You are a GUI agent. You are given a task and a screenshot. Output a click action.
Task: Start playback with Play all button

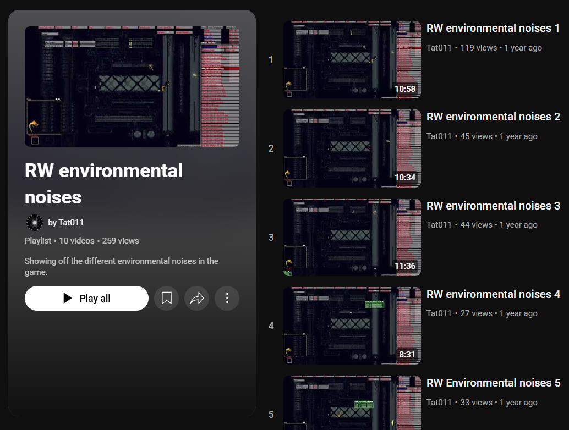coord(86,299)
